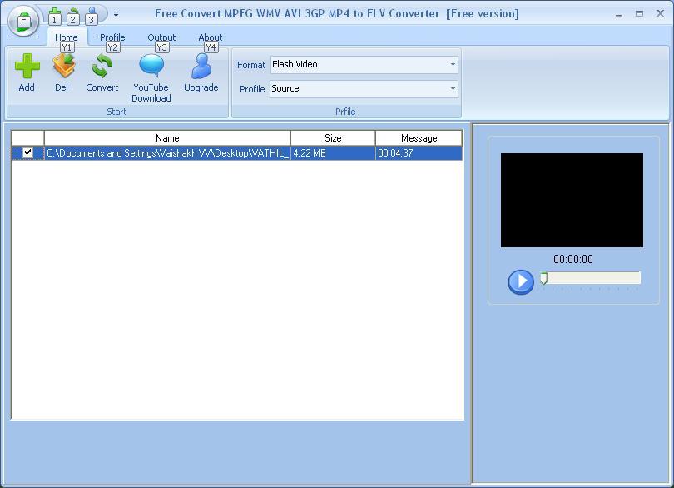Image resolution: width=674 pixels, height=488 pixels.
Task: Maximize the converter window
Action: pos(639,14)
